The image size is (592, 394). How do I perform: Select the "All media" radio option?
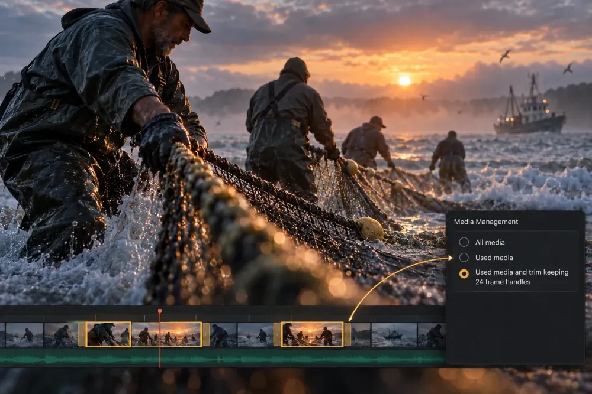coord(464,242)
